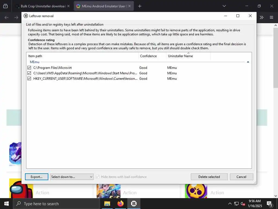Click the Among Us game thumbnail

[21, 188]
